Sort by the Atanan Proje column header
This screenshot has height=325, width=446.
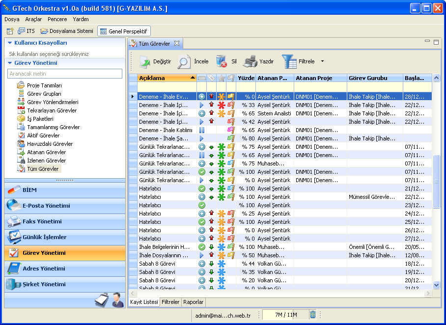coord(320,78)
